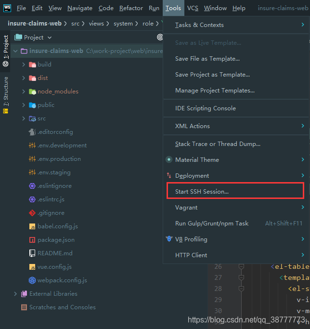Open the Tasks & Contexts submenu

(236, 25)
